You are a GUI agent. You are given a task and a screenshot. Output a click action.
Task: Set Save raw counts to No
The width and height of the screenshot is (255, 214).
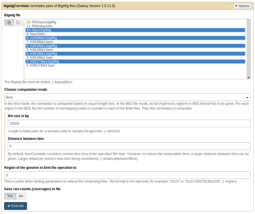(21, 196)
